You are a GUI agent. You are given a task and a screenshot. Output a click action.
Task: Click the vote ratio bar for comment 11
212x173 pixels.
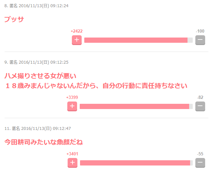point(136,163)
